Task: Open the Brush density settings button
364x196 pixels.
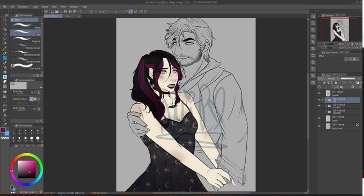Action: coord(39,108)
